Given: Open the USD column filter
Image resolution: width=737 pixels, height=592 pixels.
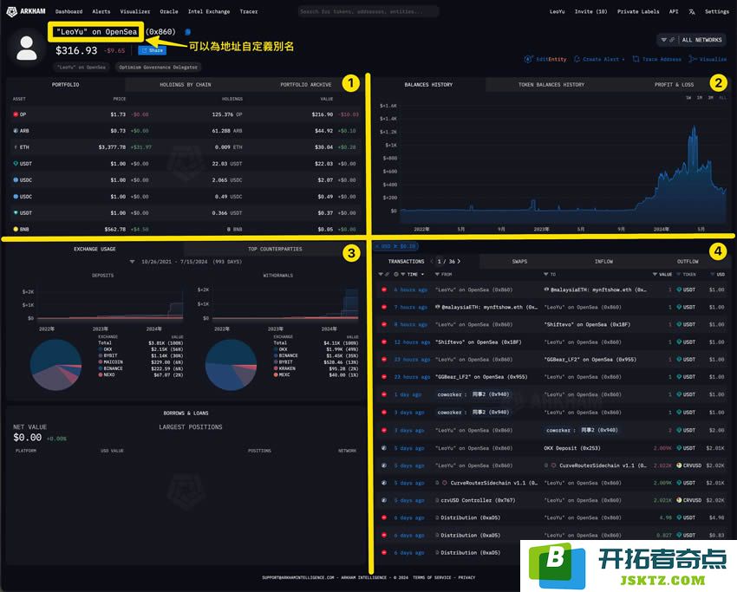Looking at the screenshot, I should (x=713, y=275).
